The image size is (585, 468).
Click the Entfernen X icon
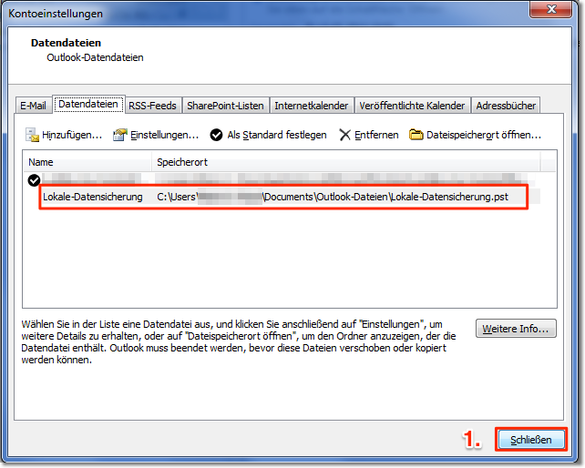coord(344,135)
